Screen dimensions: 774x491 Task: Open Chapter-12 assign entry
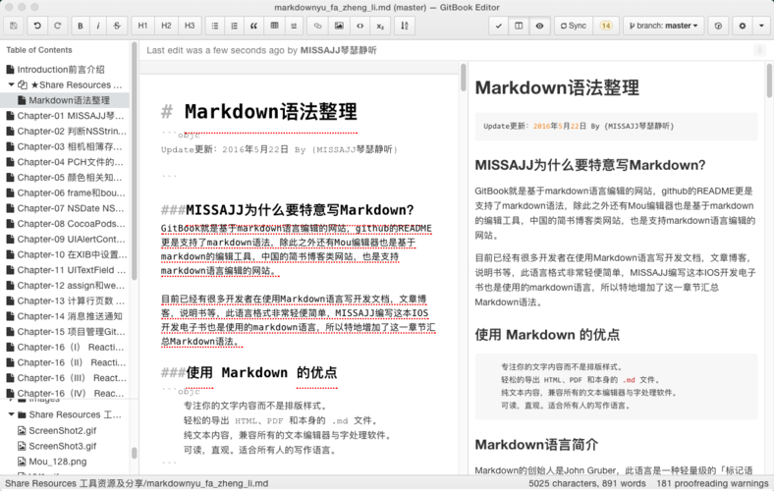pyautogui.click(x=65, y=285)
